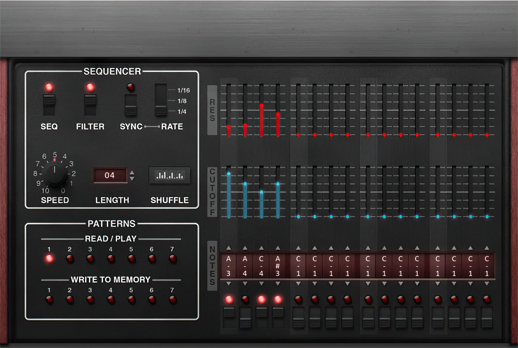
Task: Toggle the SYNC switch
Action: coord(131,105)
